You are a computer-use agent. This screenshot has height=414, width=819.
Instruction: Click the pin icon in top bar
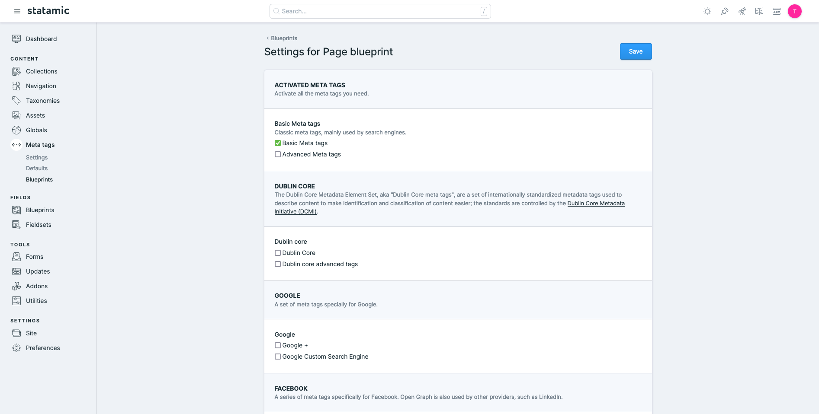(x=725, y=11)
